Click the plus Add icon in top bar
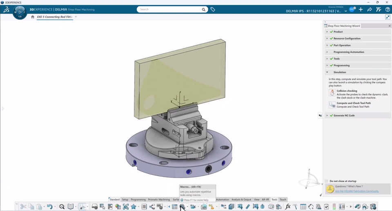 coord(361,9)
